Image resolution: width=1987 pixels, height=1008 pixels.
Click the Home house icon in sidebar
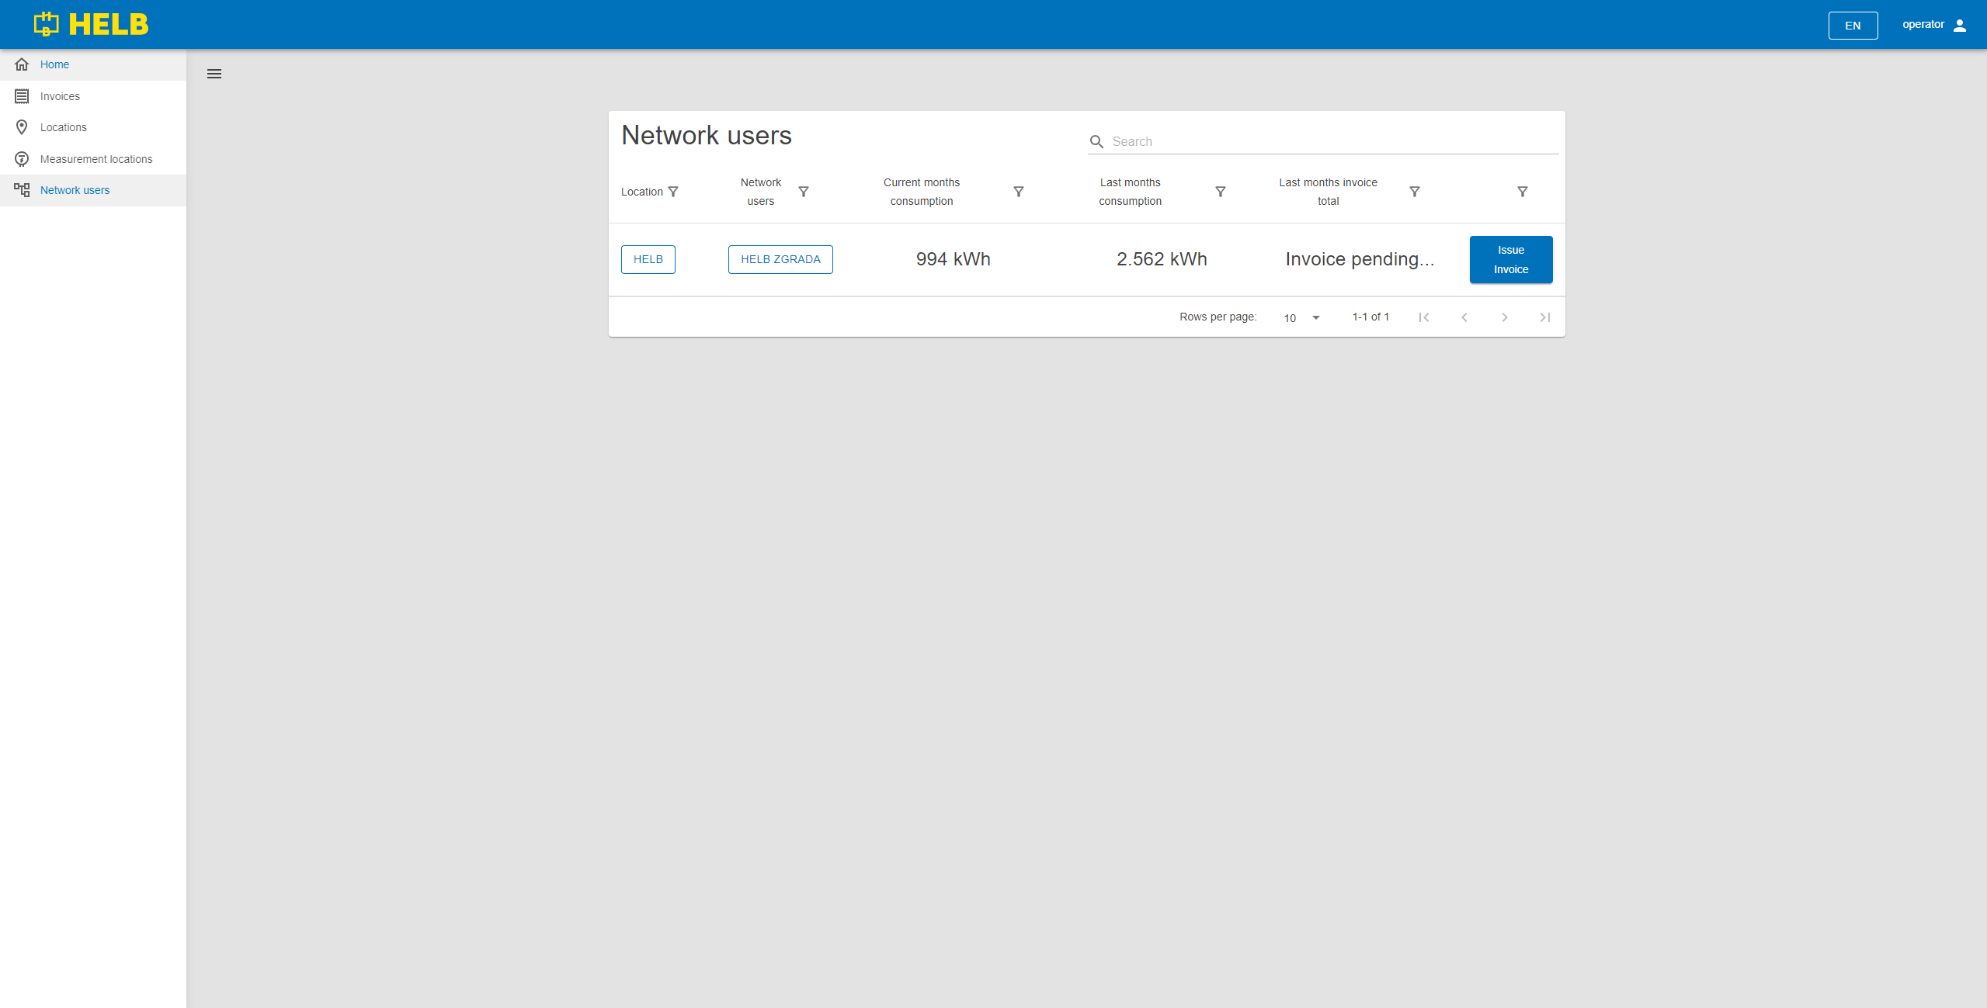pos(22,64)
